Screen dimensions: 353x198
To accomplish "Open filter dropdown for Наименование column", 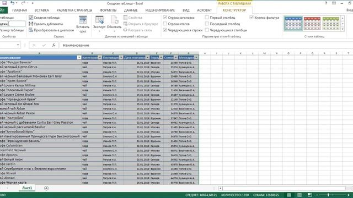I will pos(79,58).
